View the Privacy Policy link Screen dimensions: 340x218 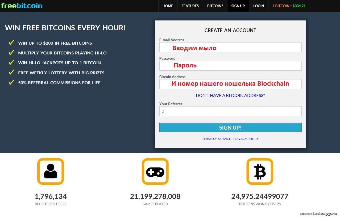click(246, 139)
